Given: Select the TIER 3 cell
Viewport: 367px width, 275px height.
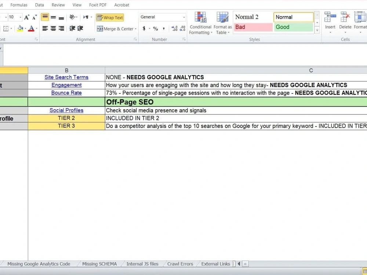Looking at the screenshot, I should click(x=66, y=126).
